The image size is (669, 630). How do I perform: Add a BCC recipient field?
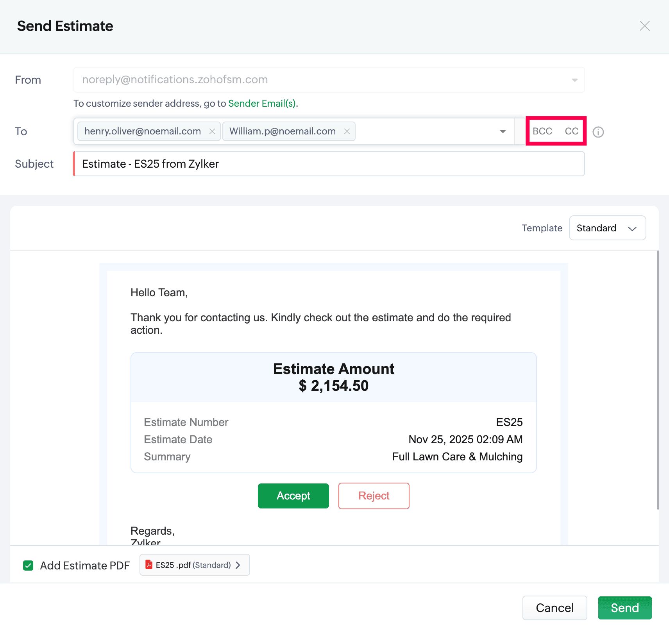(x=542, y=131)
